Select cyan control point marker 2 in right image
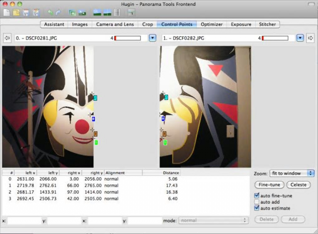The width and height of the screenshot is (318, 234). click(166, 97)
